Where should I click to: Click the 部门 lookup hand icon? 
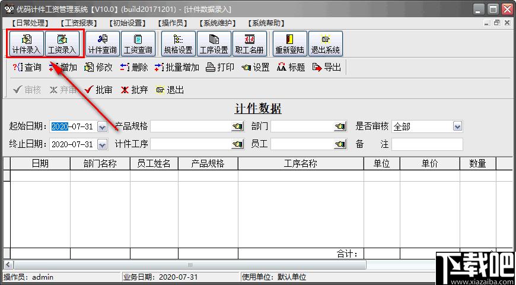[340, 126]
